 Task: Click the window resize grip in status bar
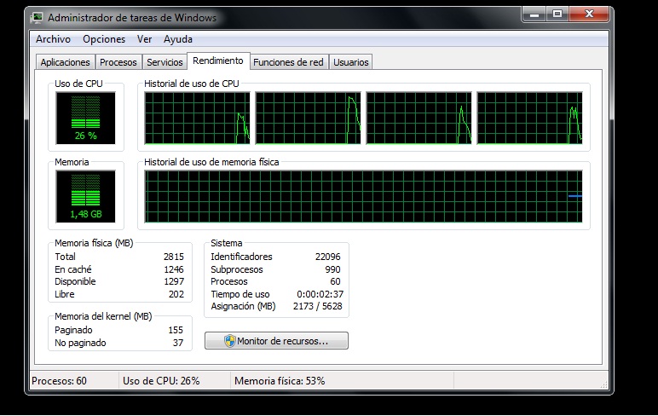click(x=603, y=384)
